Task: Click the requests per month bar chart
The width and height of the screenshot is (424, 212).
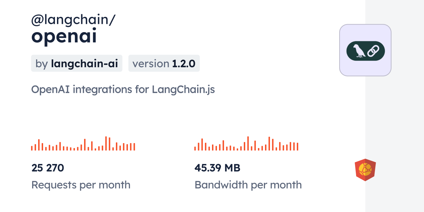Action: coord(83,144)
